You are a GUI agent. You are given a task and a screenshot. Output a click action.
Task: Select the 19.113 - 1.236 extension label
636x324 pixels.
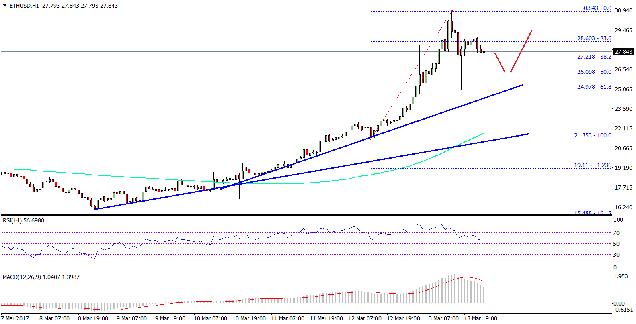(592, 165)
